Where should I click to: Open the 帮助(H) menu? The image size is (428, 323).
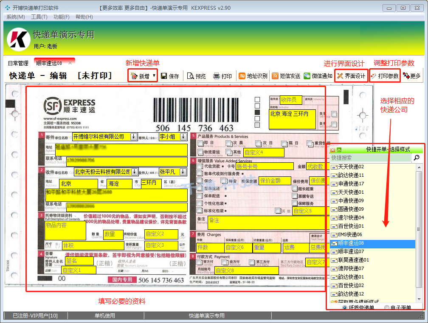click(x=84, y=17)
